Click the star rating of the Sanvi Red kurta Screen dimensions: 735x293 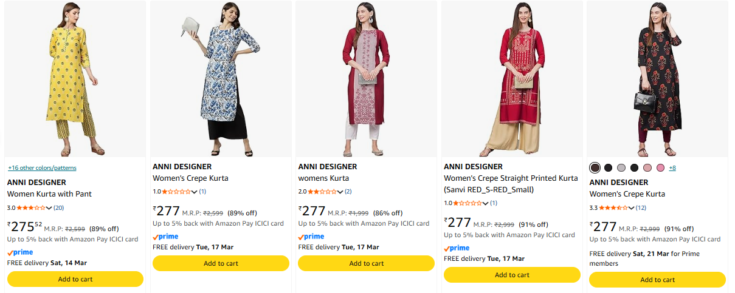pyautogui.click(x=468, y=203)
